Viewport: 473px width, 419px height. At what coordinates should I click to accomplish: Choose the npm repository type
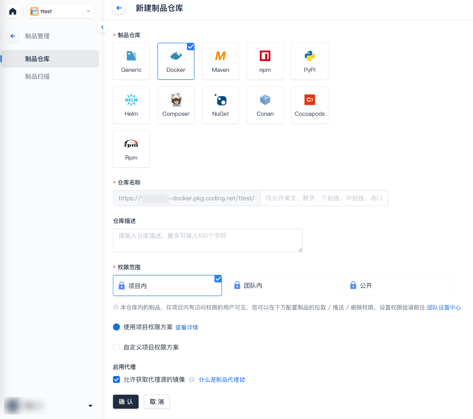pyautogui.click(x=265, y=61)
